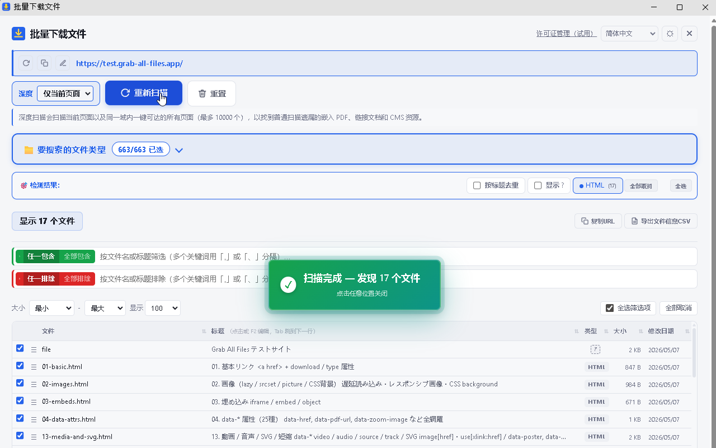Click drag handle for the file row

coord(34,349)
